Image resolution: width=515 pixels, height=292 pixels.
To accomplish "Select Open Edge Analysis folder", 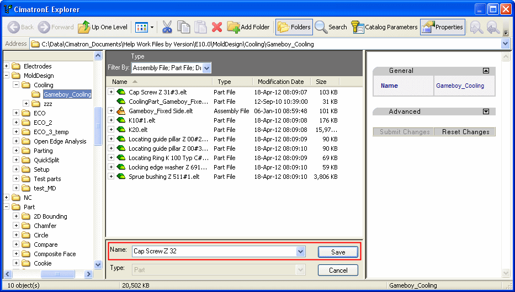I will coord(60,141).
